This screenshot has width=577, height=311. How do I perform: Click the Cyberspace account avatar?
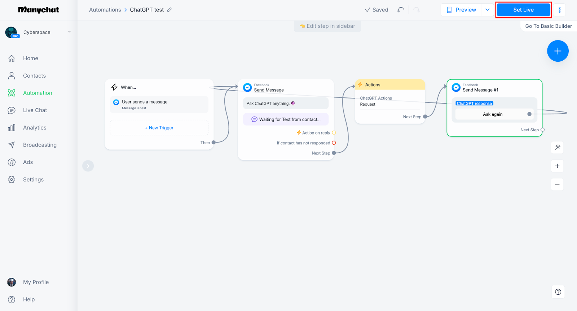pyautogui.click(x=12, y=32)
